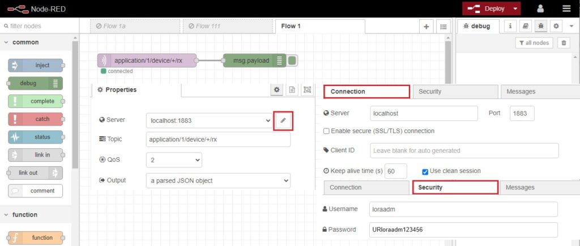Select the upper Messages tab
The width and height of the screenshot is (580, 246).
click(x=540, y=92)
